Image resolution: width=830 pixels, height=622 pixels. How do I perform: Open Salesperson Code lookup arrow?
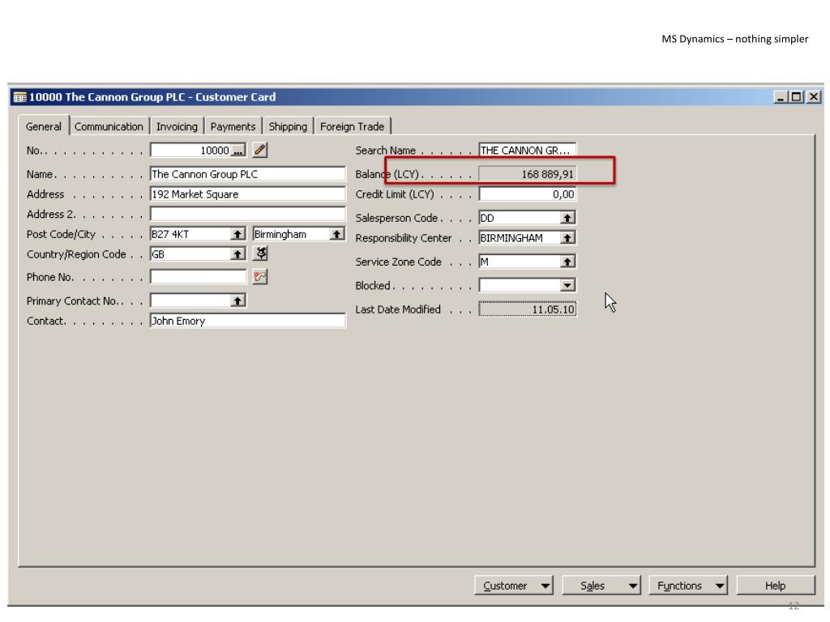[567, 218]
